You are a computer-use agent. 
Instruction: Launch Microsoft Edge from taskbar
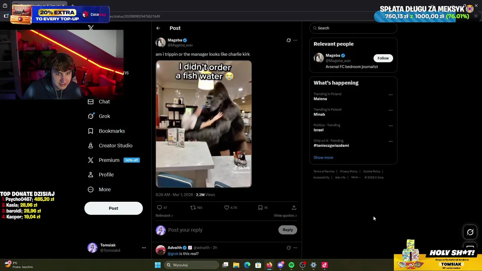click(247, 265)
